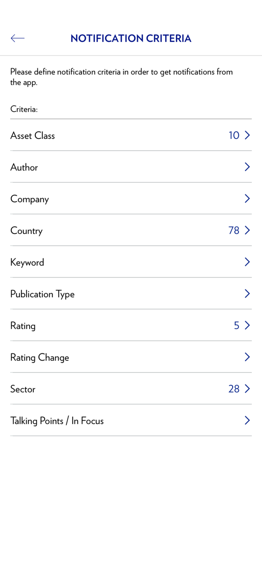Open the Rating criteria chevron
The width and height of the screenshot is (262, 568).
click(x=247, y=325)
